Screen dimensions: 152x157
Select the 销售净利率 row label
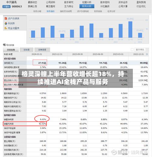9,119
